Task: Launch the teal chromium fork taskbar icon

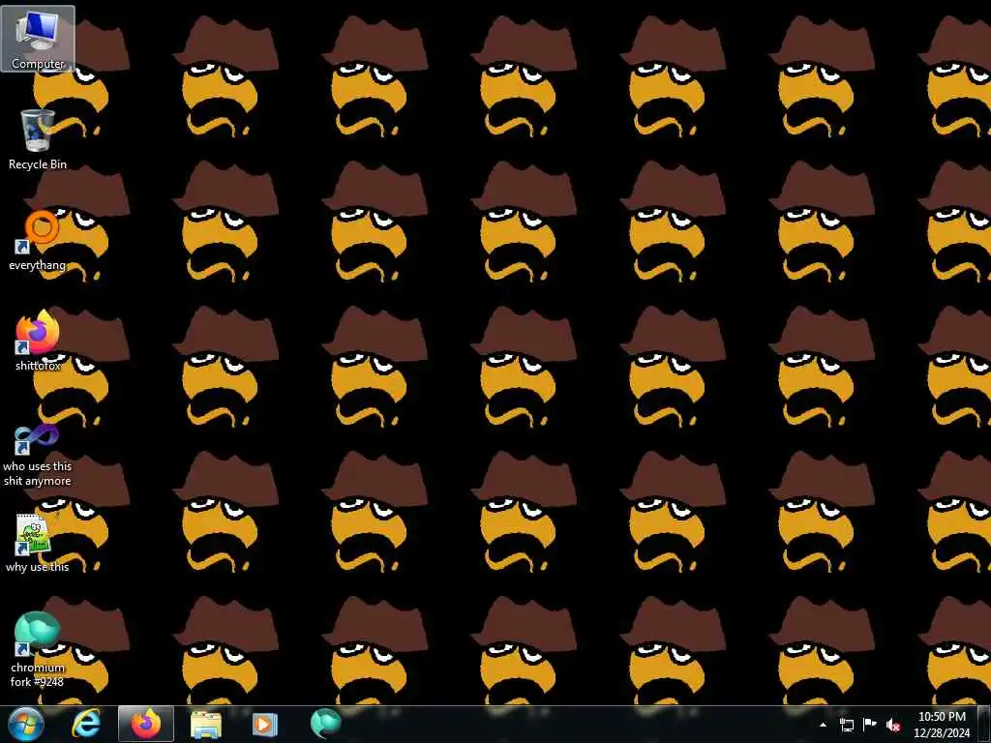Action: 325,724
